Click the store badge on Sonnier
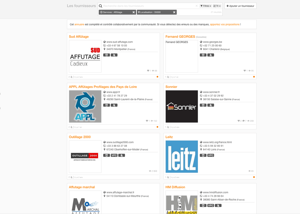300x214 pixels. 203,105
